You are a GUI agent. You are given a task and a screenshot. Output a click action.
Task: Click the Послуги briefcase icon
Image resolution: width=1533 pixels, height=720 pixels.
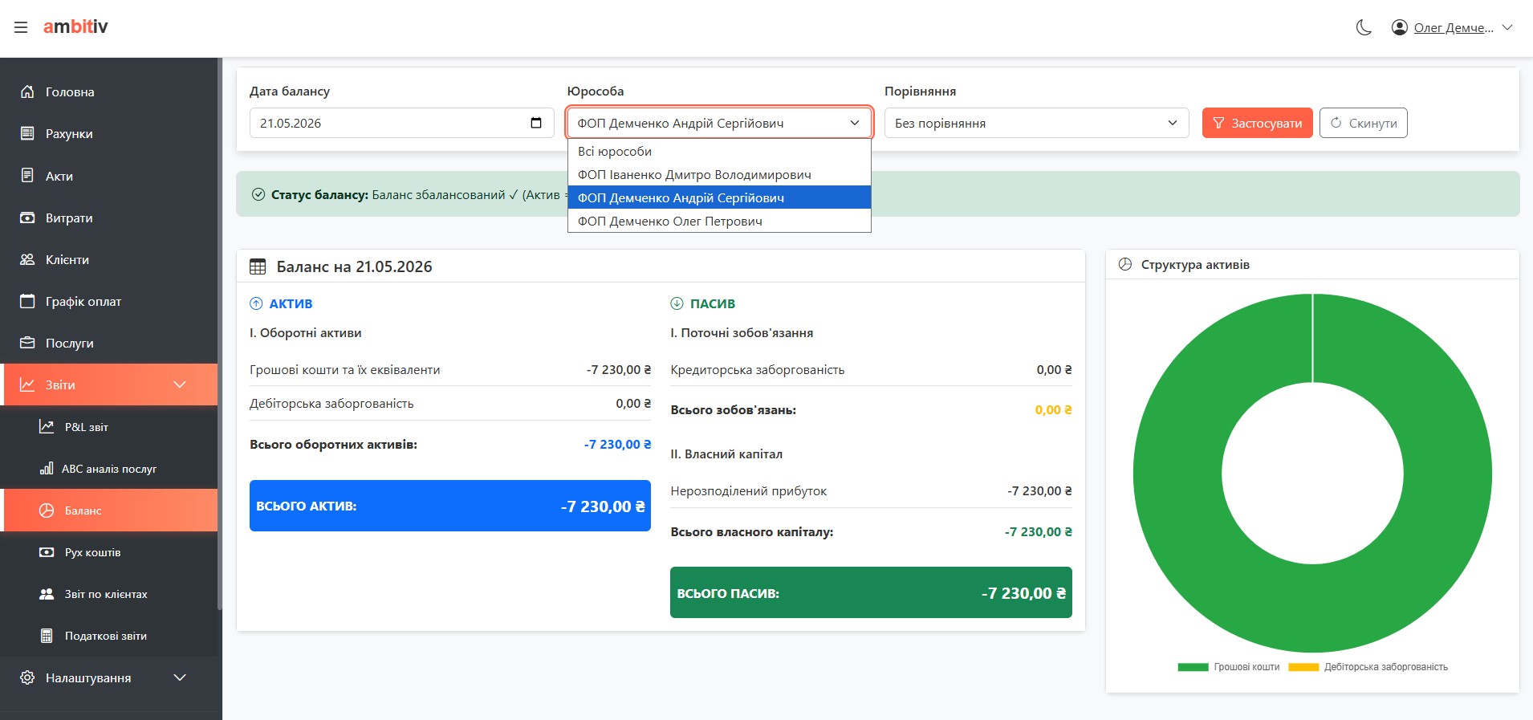pyautogui.click(x=27, y=343)
